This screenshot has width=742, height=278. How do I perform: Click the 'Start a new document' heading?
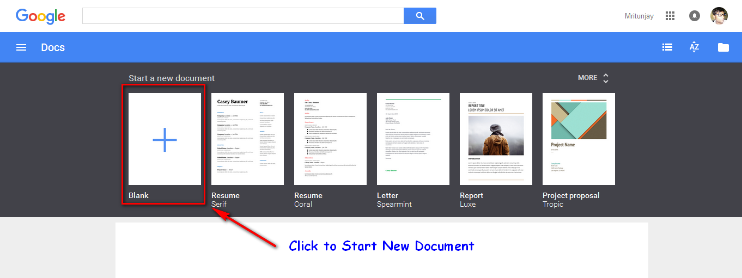[172, 78]
